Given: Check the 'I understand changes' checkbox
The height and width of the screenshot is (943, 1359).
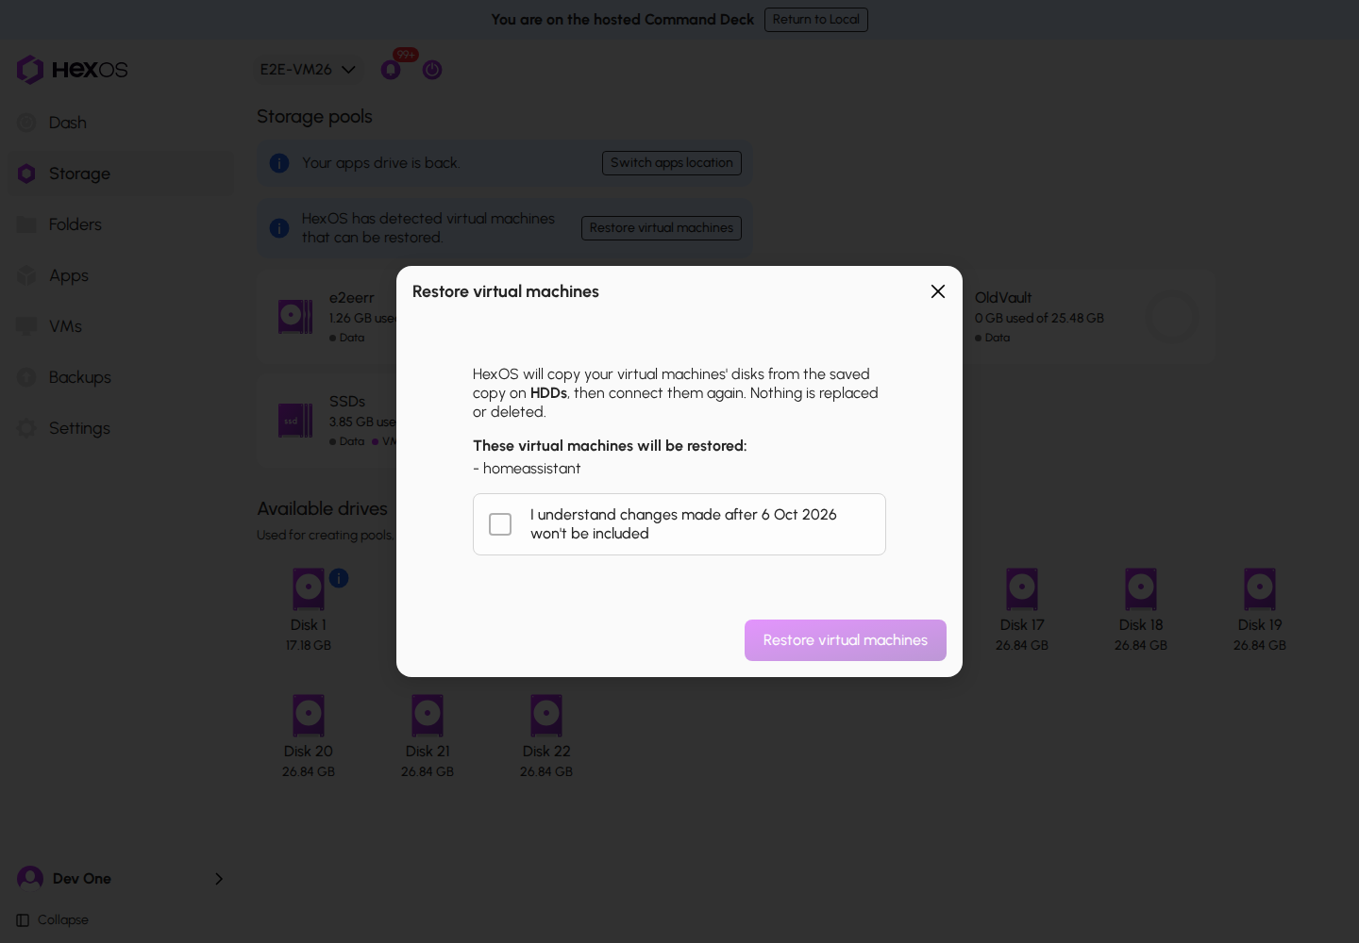Looking at the screenshot, I should tap(500, 524).
